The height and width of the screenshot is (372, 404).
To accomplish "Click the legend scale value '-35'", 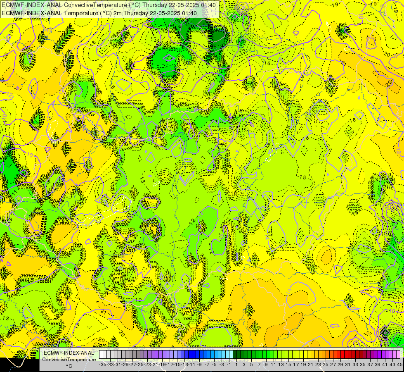I will (x=103, y=365).
